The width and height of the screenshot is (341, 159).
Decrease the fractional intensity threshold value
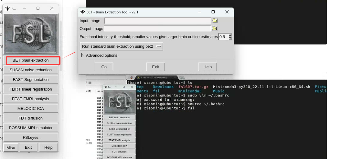230,38
